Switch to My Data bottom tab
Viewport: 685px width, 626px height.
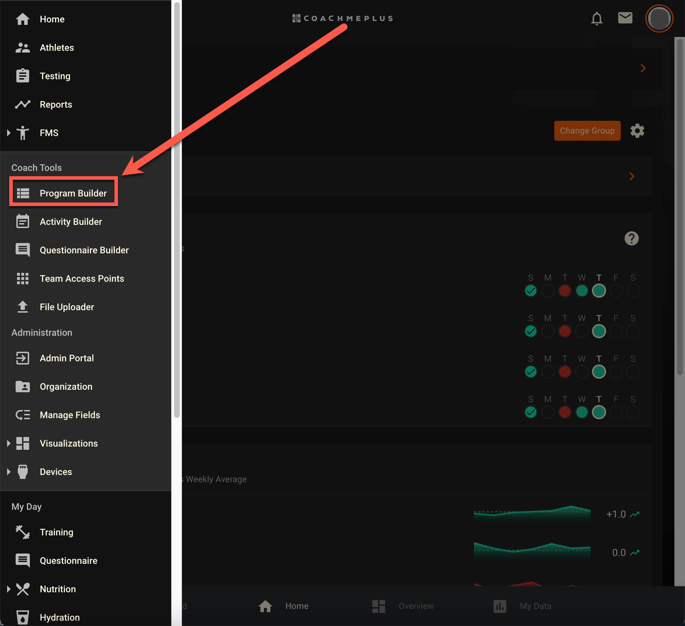pos(522,606)
